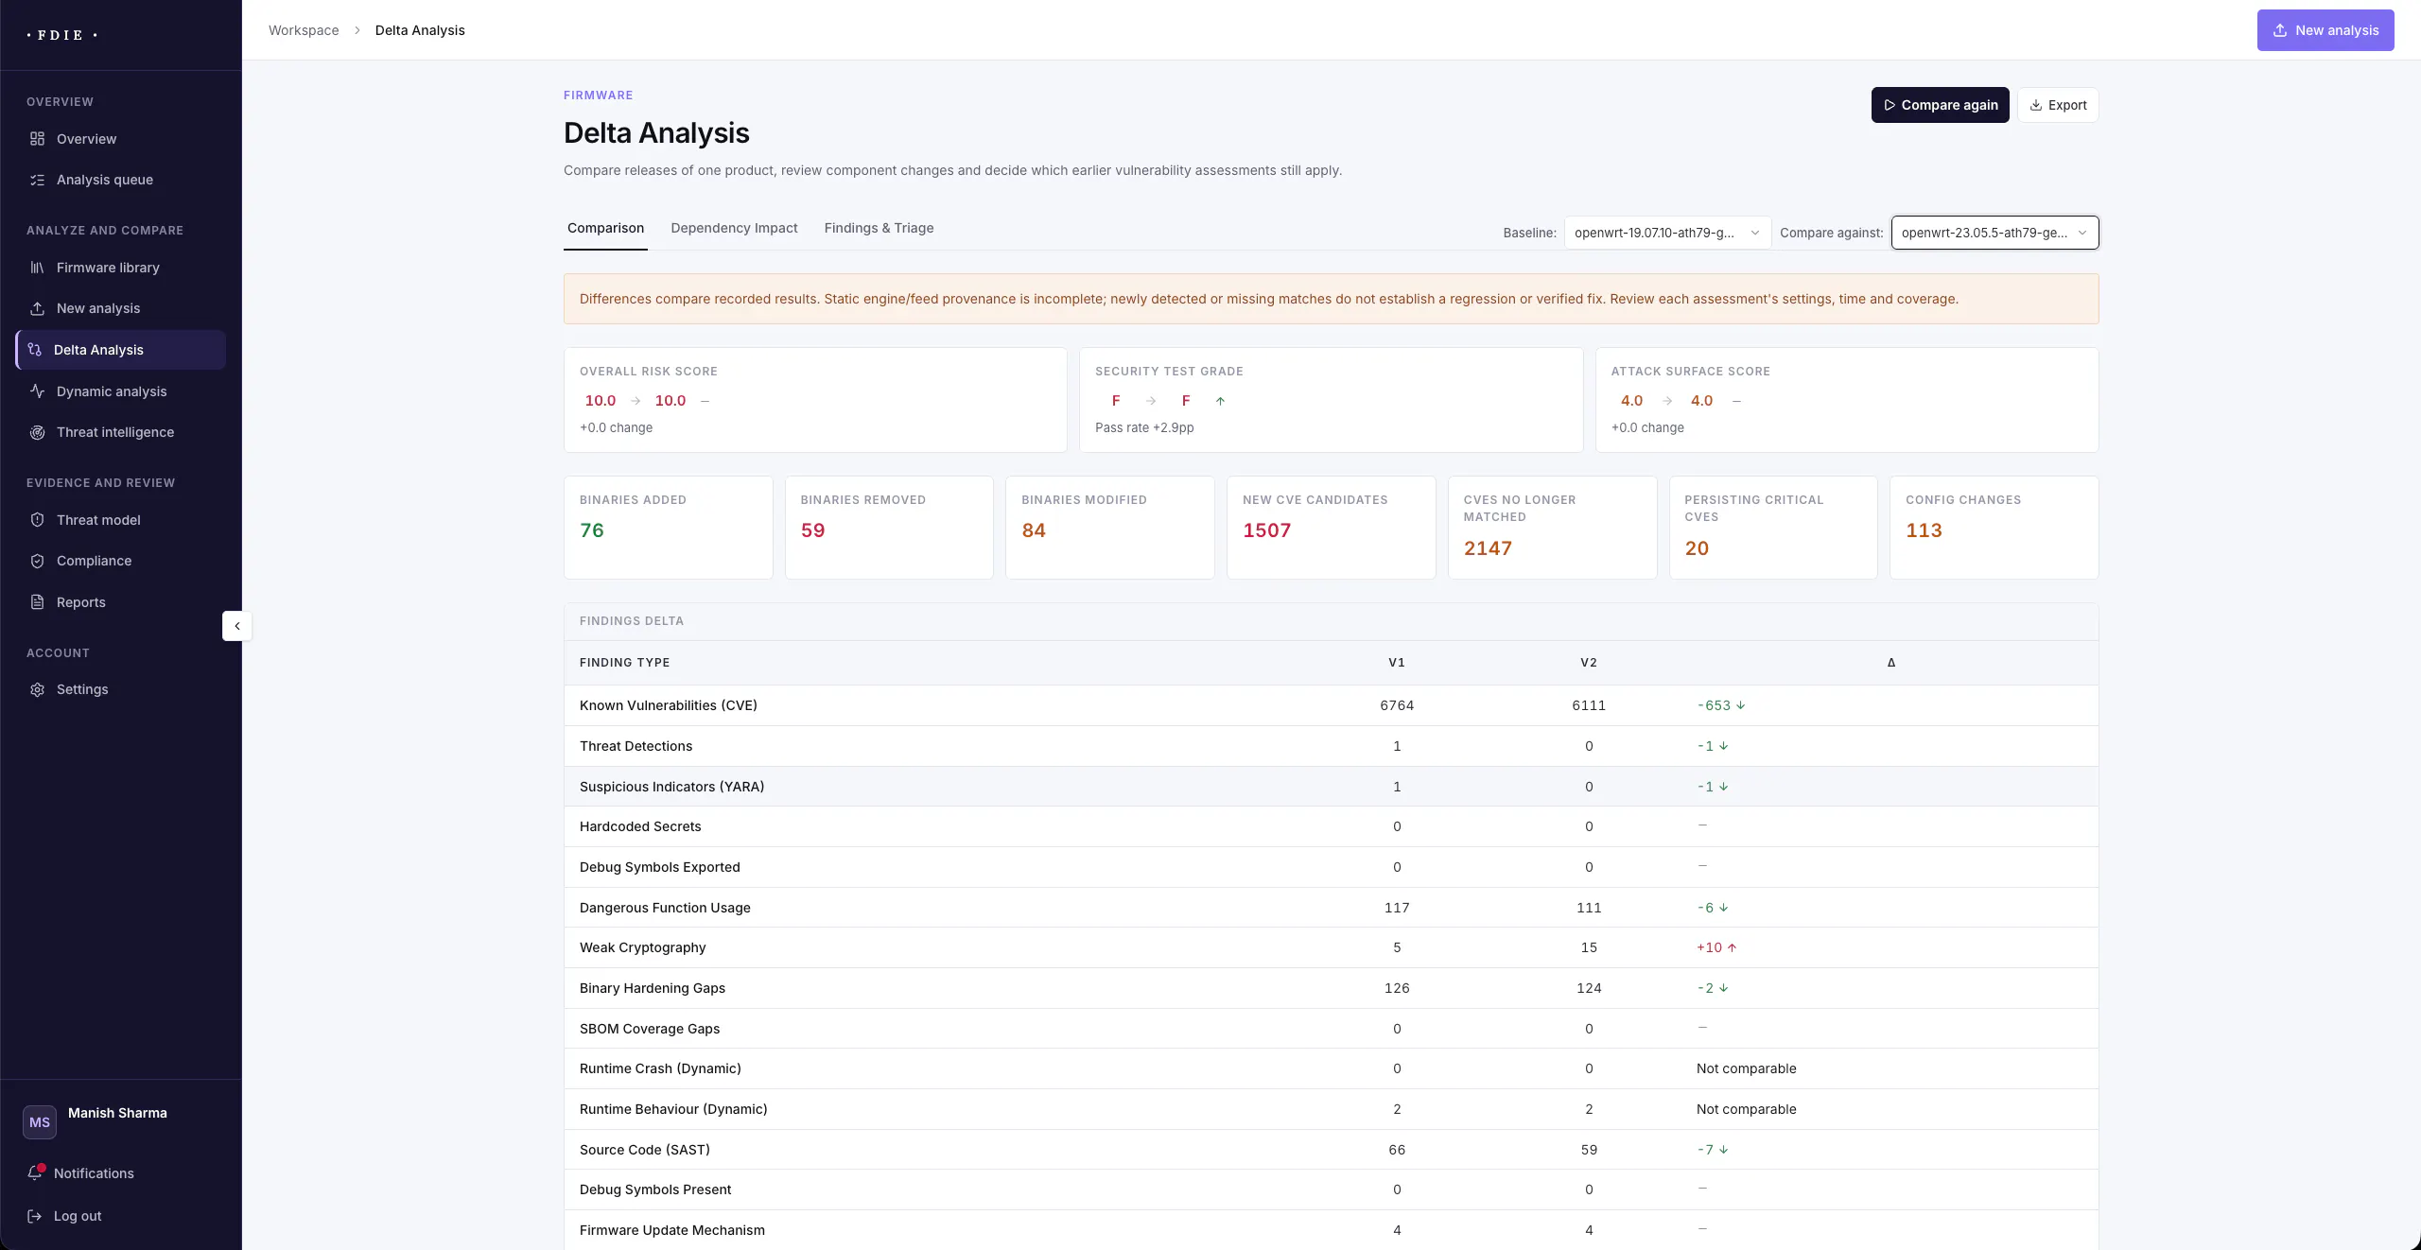The image size is (2421, 1250).
Task: Click the CVEs No Longer Matched value 2147
Action: pos(1488,548)
